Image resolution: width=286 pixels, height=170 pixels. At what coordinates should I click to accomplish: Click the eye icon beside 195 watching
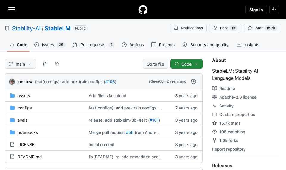(214, 132)
